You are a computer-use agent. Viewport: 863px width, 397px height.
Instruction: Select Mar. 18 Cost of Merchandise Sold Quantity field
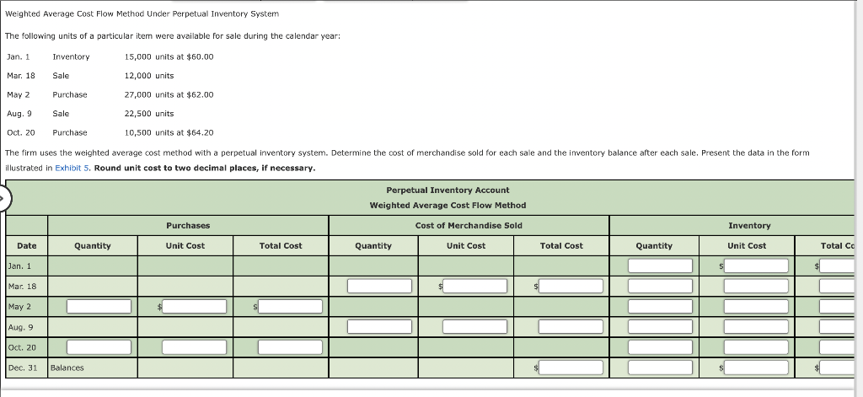click(x=379, y=287)
